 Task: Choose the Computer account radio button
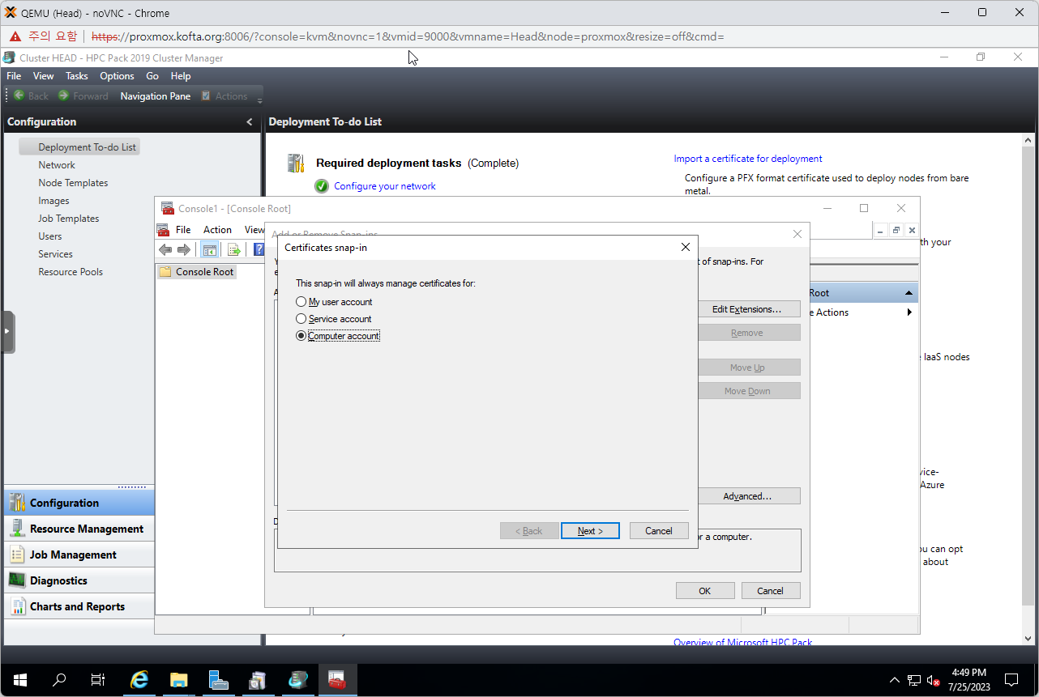coord(301,336)
